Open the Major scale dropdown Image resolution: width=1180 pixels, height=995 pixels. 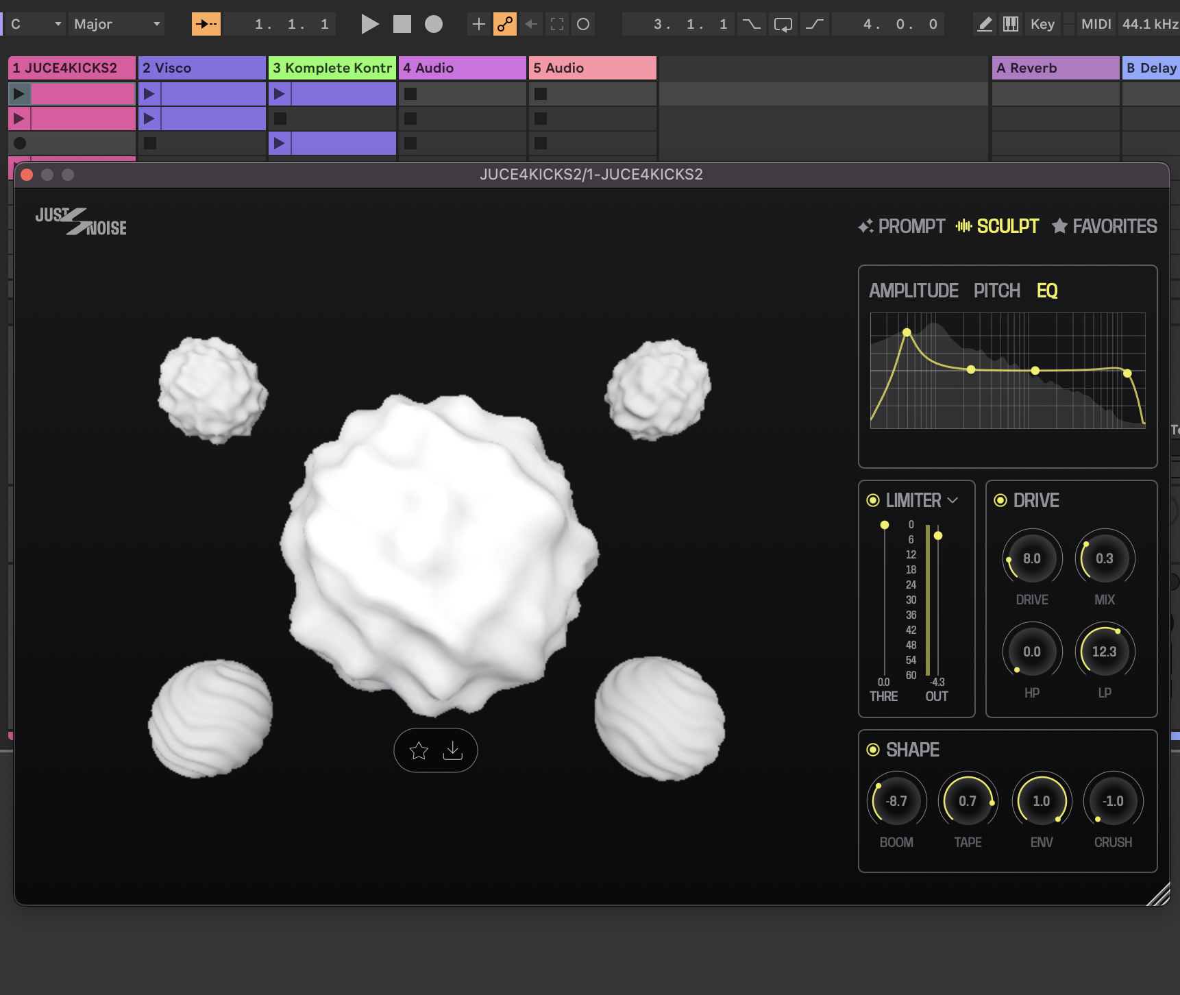click(x=117, y=25)
